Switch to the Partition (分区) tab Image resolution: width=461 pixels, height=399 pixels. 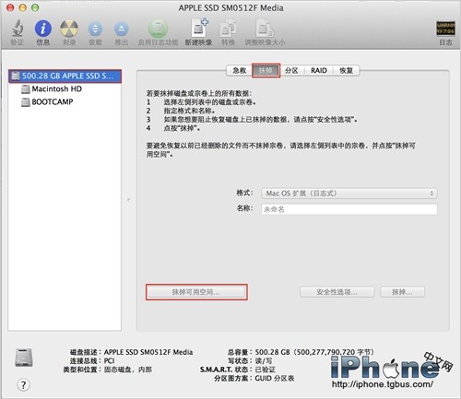coord(291,70)
